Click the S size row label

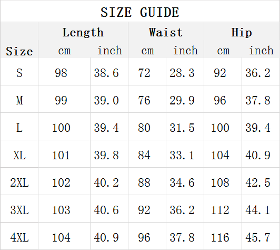(x=19, y=73)
